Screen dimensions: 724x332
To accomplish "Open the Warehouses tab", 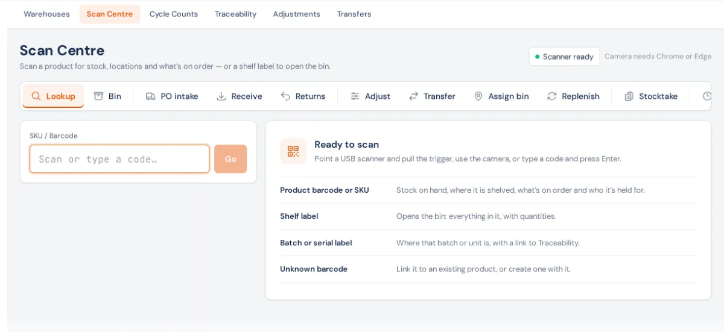I will pos(46,14).
